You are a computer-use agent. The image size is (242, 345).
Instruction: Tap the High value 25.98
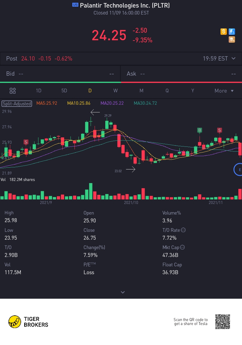point(11,220)
